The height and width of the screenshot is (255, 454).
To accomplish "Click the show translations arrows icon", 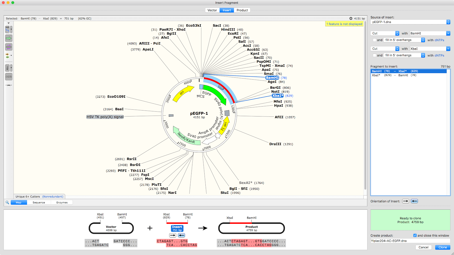I will (x=8, y=56).
